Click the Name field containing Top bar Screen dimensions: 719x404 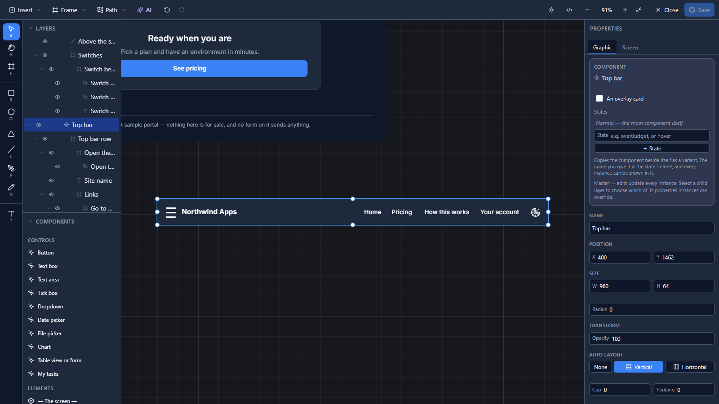point(652,228)
